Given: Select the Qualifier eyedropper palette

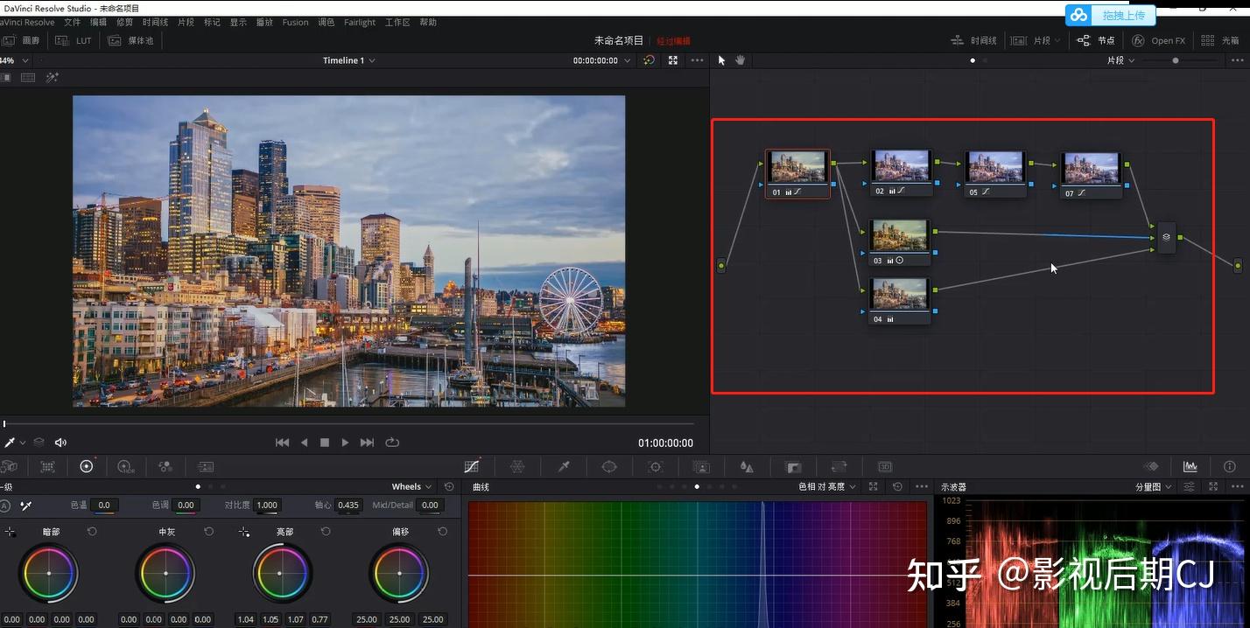Looking at the screenshot, I should tap(564, 467).
